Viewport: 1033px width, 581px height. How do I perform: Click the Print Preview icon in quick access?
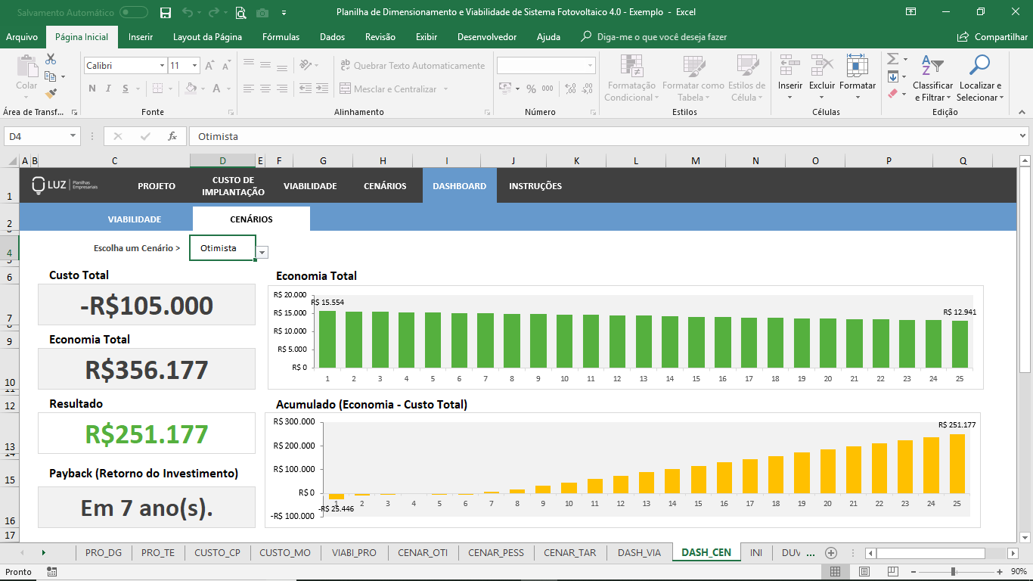[241, 12]
